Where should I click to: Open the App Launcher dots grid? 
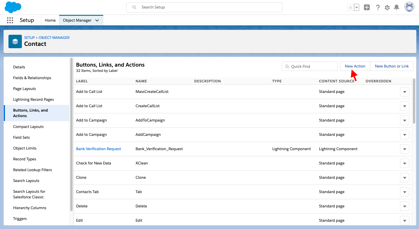click(10, 20)
